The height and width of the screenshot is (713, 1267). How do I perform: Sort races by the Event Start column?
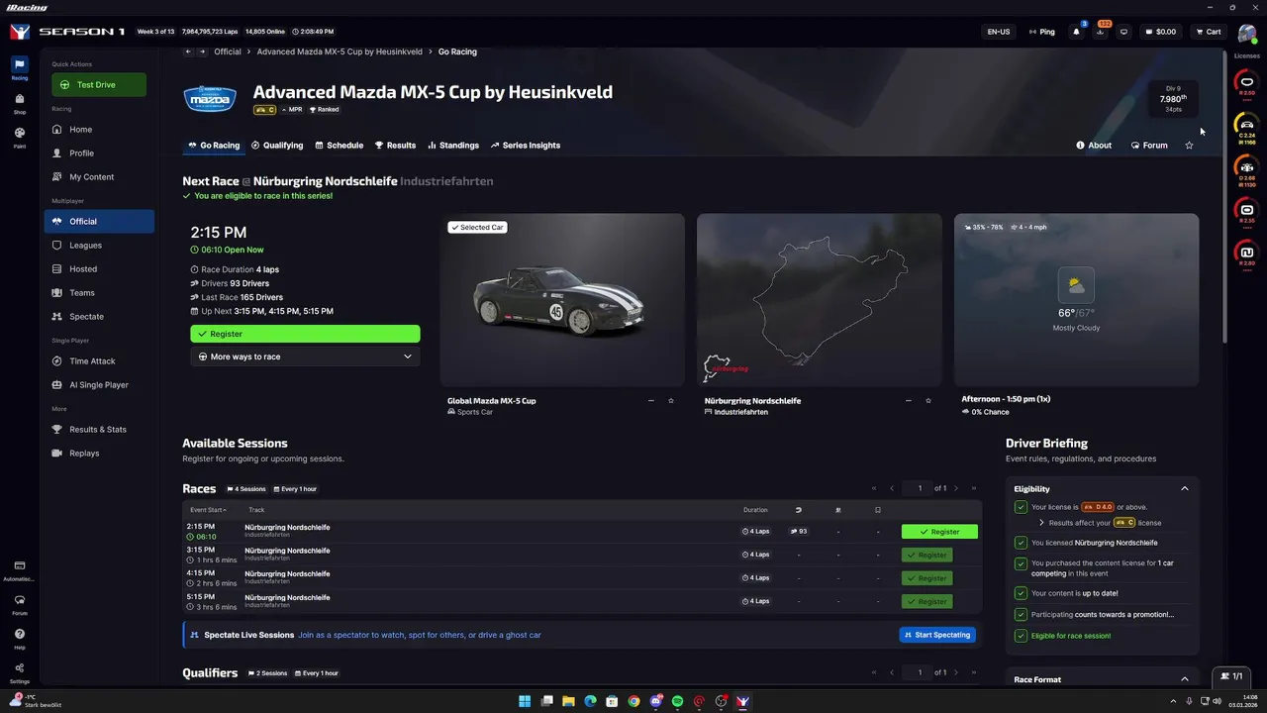coord(208,510)
